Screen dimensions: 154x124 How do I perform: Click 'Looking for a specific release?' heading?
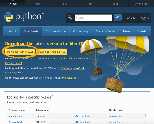30,97
